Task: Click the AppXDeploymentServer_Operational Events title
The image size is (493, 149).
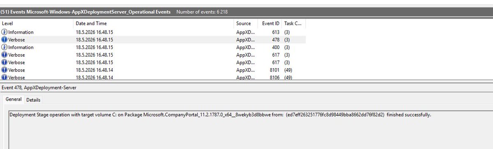Action: click(86, 12)
